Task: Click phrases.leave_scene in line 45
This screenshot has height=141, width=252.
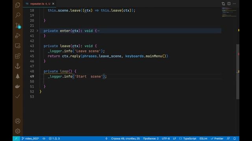Action: point(102,56)
